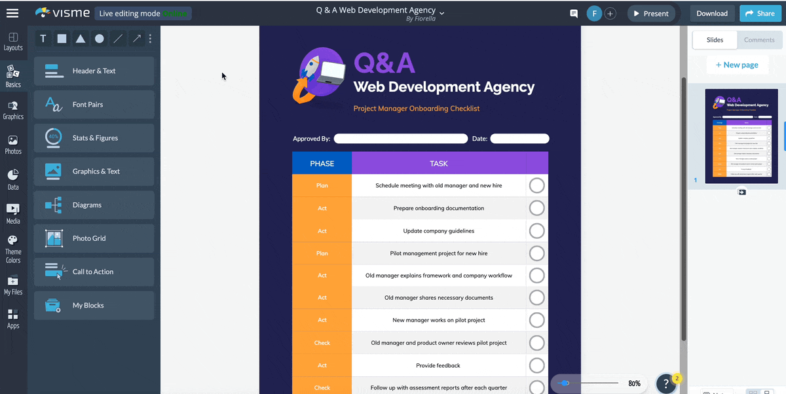This screenshot has height=394, width=786.
Task: Open more shape options via three-dot icon
Action: [x=150, y=39]
